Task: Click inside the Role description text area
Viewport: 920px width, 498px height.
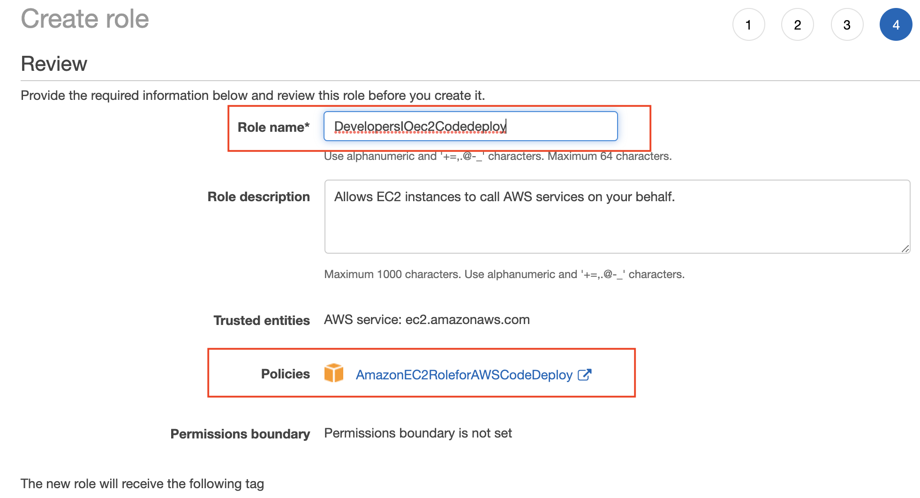Action: point(617,217)
